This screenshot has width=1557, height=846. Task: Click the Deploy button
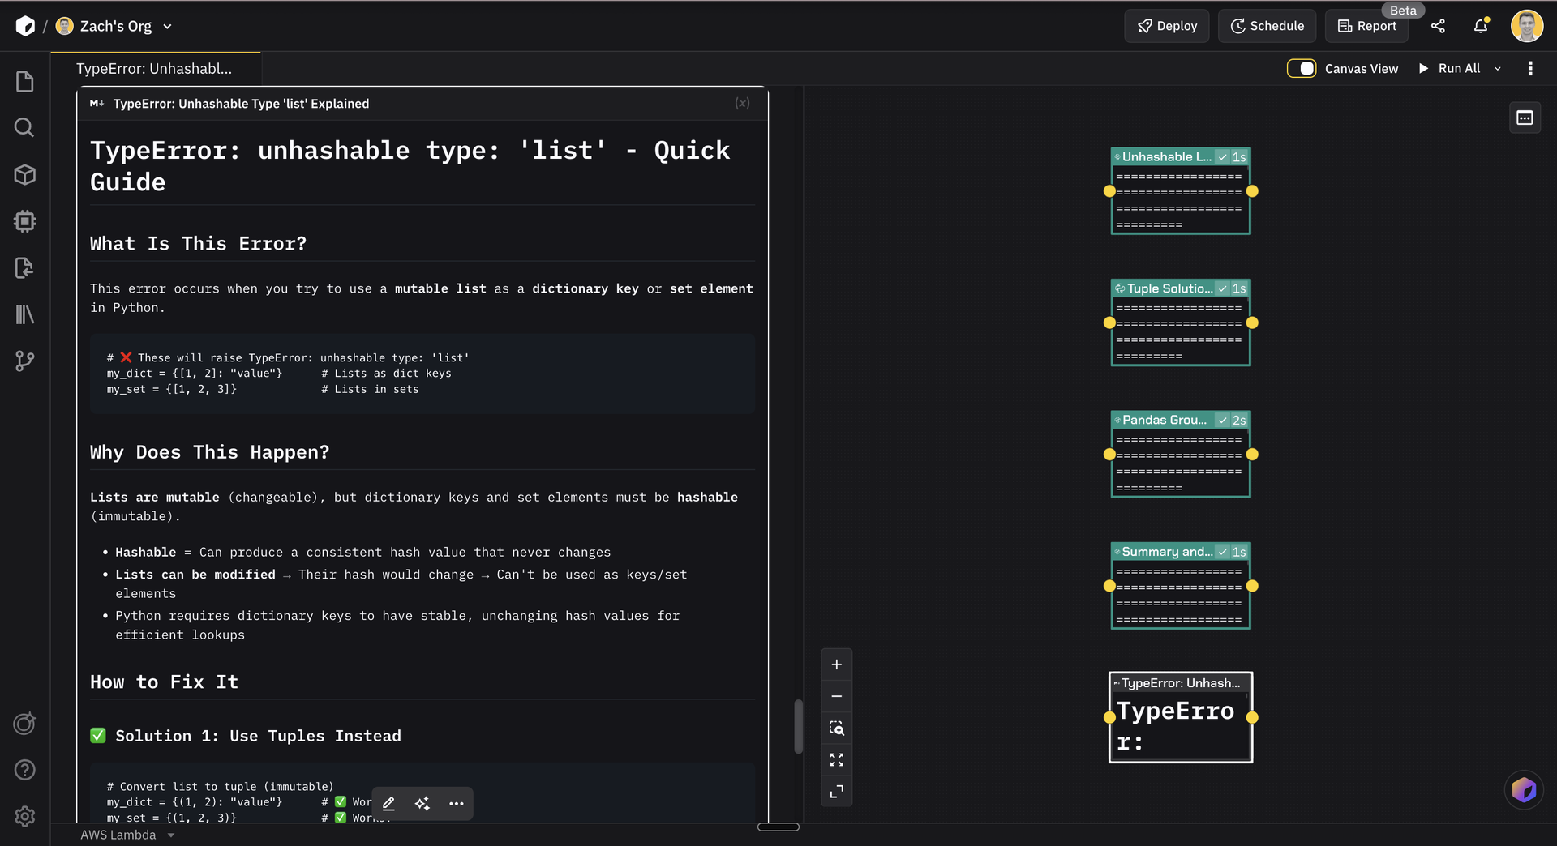click(1167, 26)
